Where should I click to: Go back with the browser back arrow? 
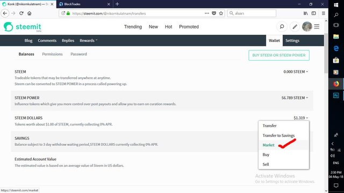pyautogui.click(x=5, y=13)
